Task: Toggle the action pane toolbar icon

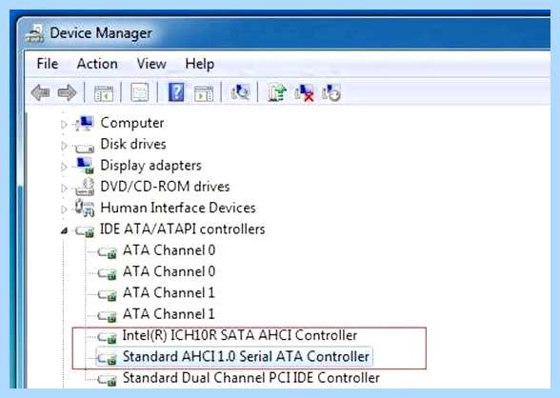Action: [204, 93]
